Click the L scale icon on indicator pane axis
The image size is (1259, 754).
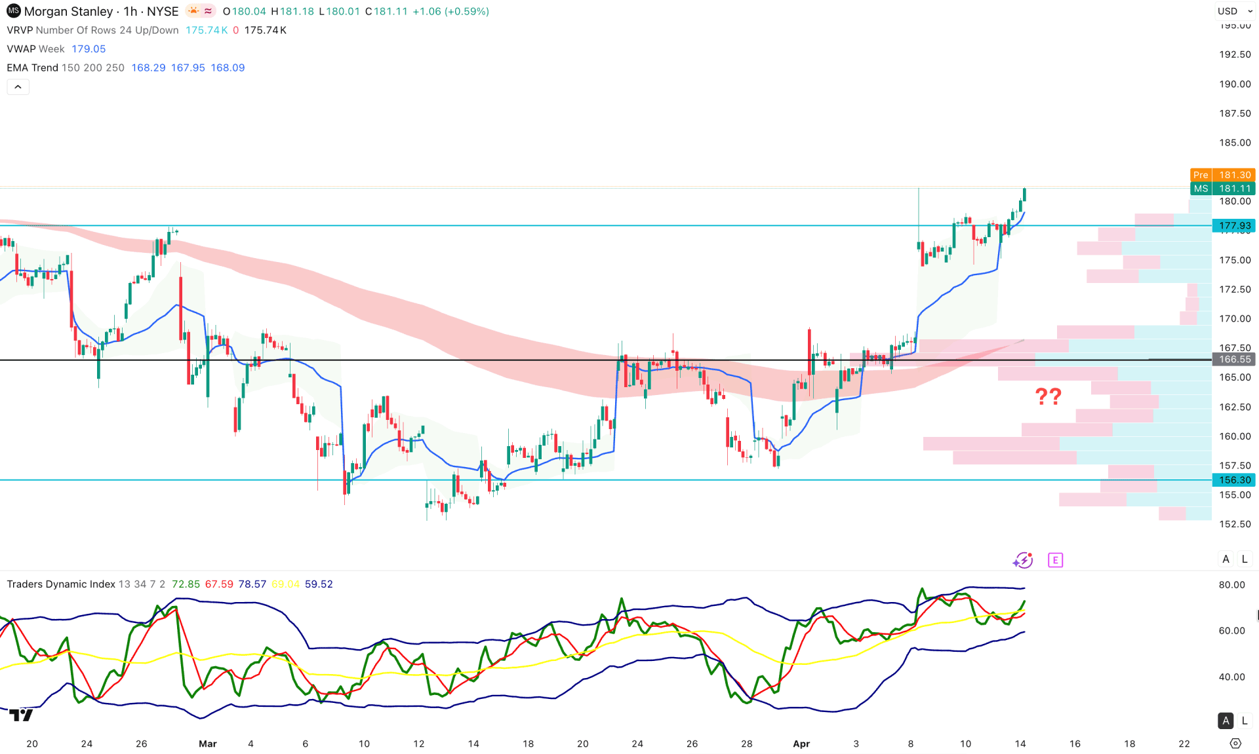click(1243, 721)
